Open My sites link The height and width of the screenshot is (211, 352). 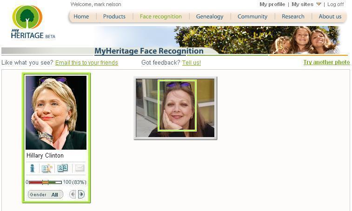(302, 4)
